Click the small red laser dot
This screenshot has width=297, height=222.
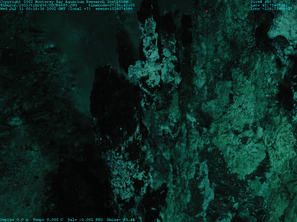pos(207,11)
